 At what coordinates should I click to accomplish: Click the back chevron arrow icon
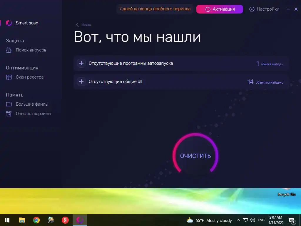pos(77,25)
